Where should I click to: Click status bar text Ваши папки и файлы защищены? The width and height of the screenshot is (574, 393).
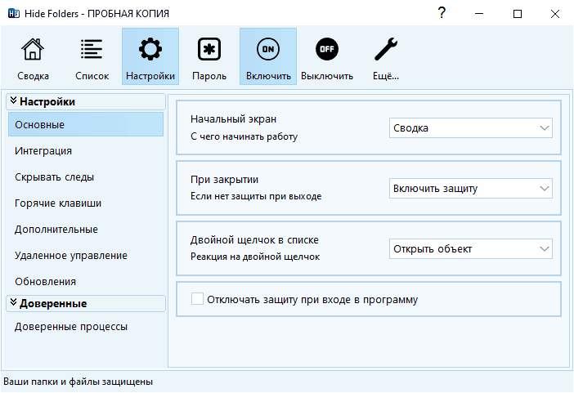coord(78,382)
